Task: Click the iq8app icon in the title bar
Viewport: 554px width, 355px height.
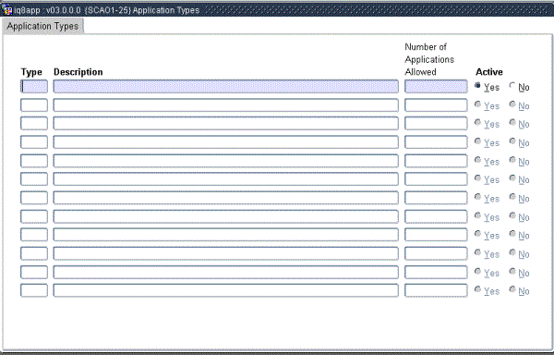Action: pyautogui.click(x=7, y=10)
